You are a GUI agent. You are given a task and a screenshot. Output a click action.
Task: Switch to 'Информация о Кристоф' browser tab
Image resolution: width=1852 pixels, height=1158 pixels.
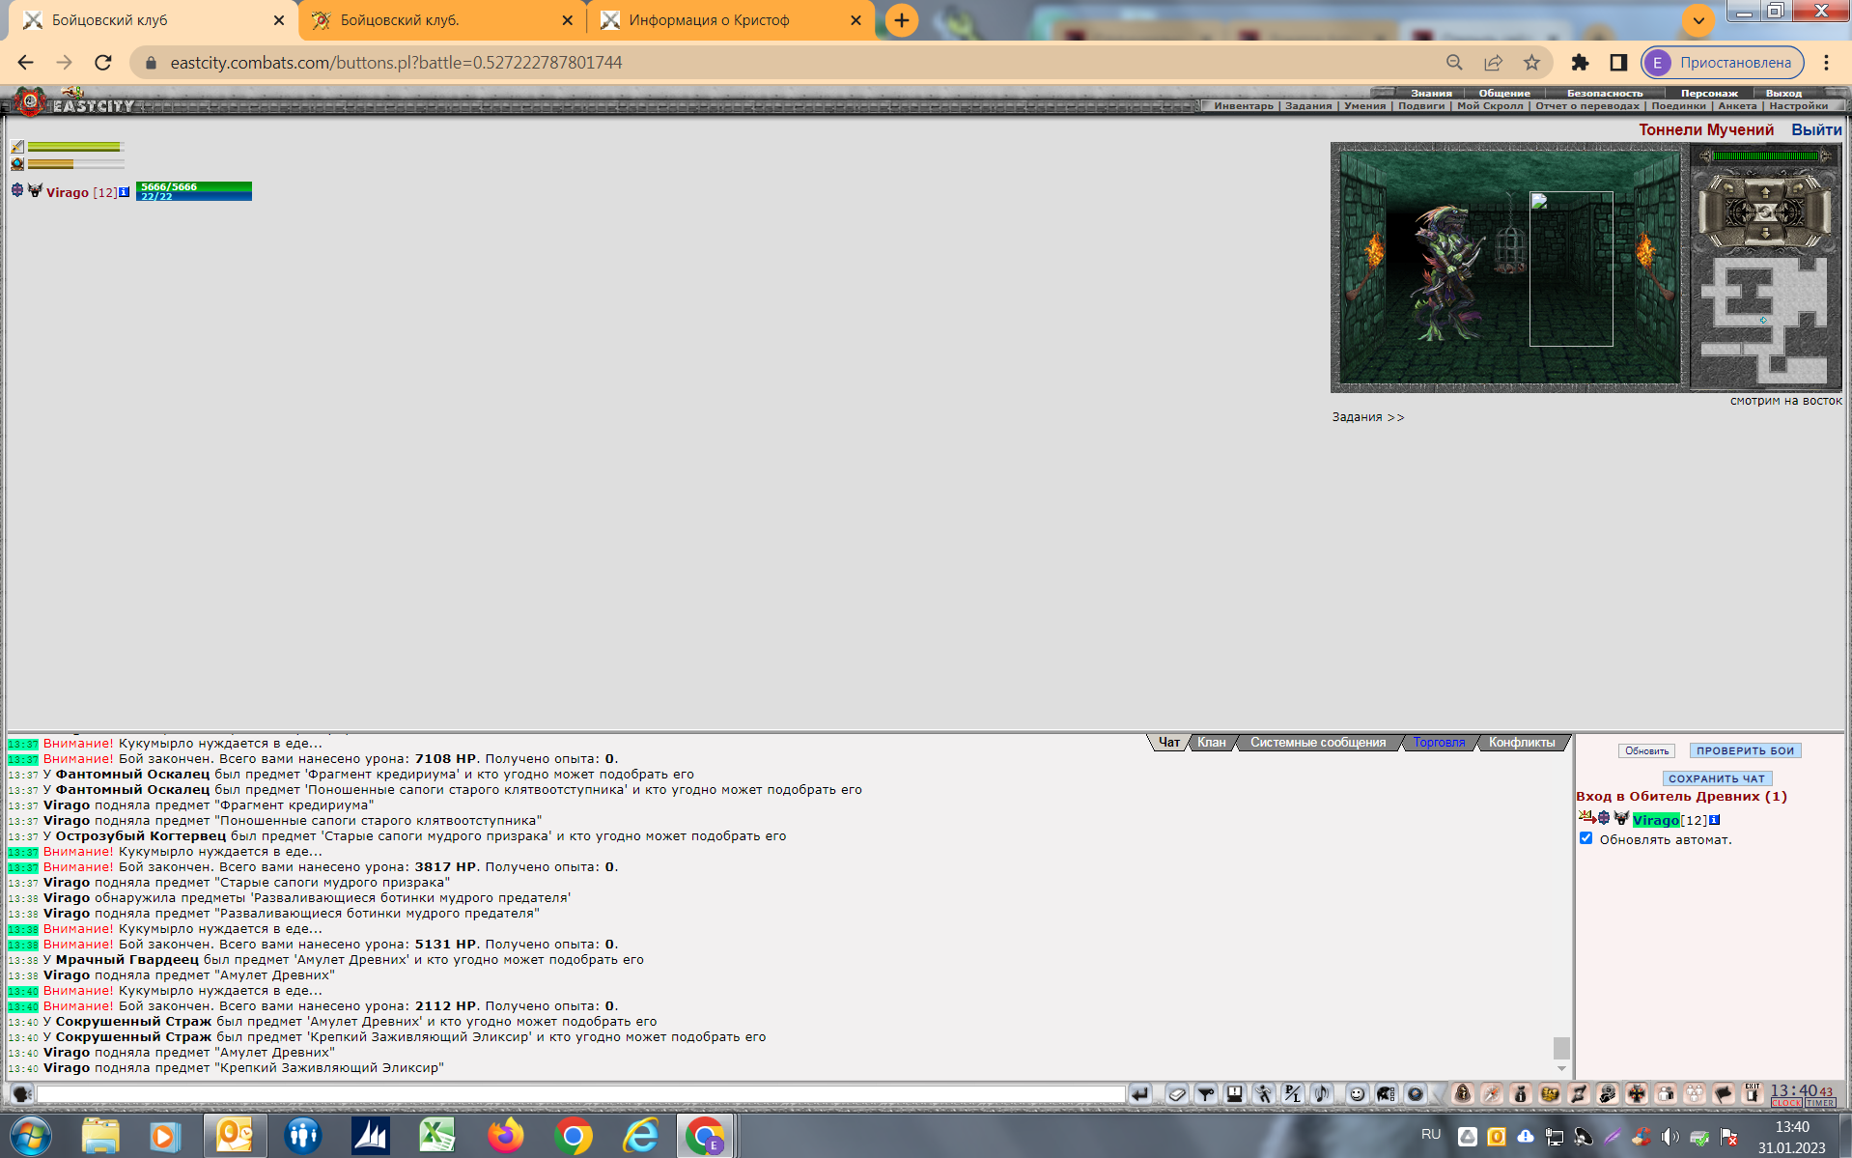709,20
